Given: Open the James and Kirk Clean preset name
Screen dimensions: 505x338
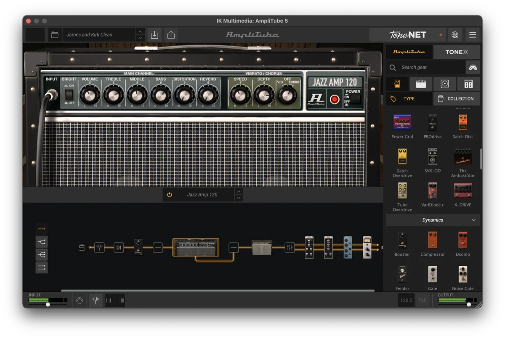Looking at the screenshot, I should coord(99,35).
